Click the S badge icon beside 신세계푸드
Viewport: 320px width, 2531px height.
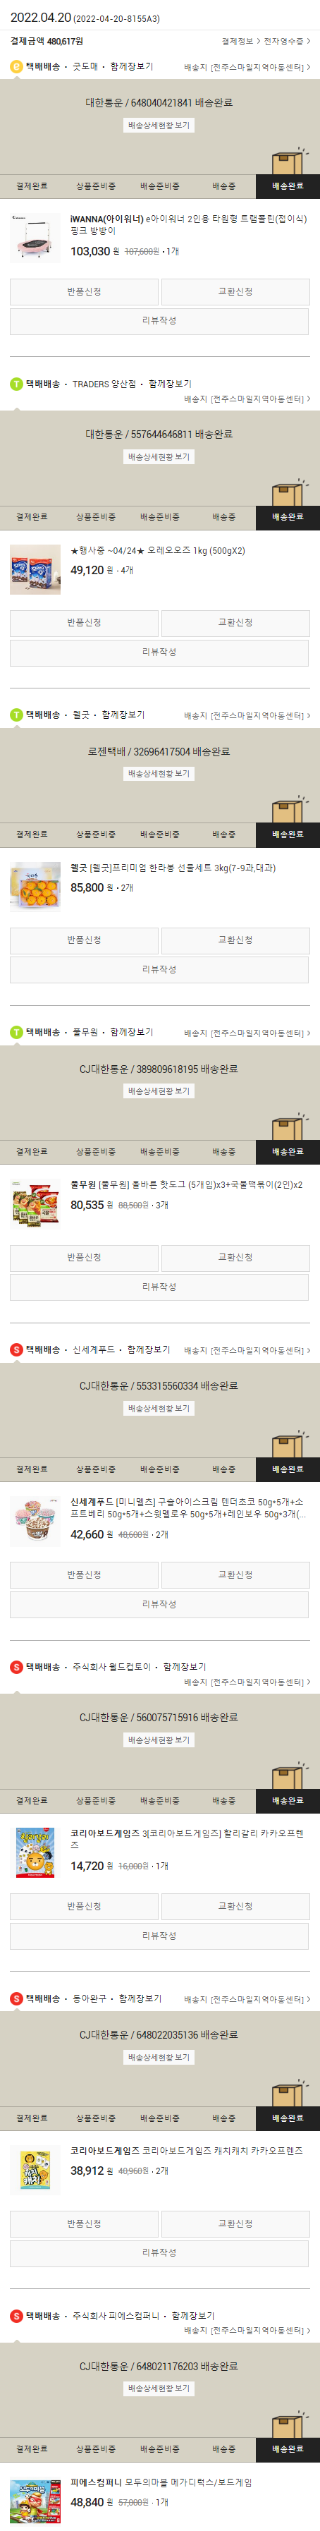[x=16, y=1350]
